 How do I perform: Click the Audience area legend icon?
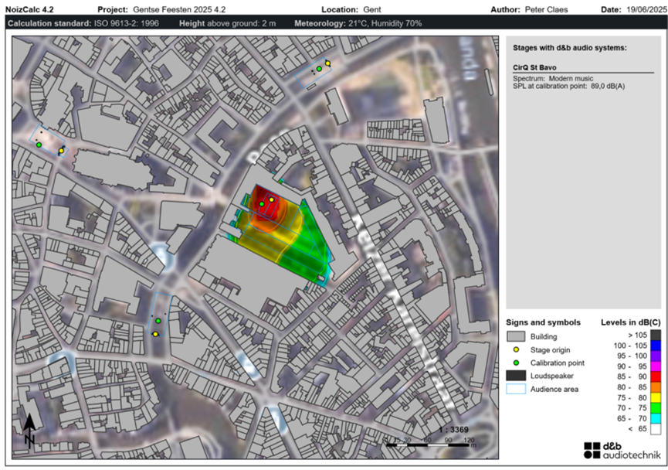(x=516, y=389)
